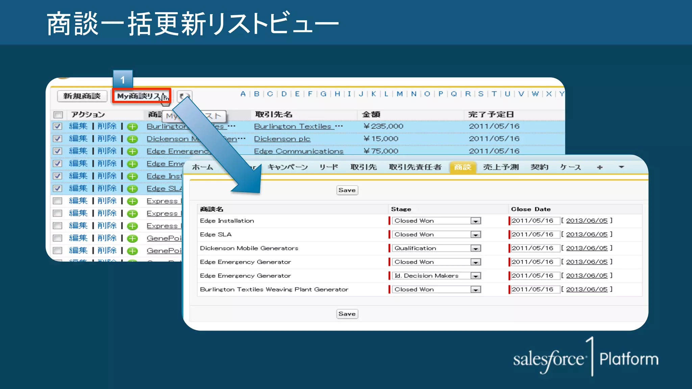Click the plus icon in tab bar
This screenshot has height=389, width=692.
[x=599, y=167]
